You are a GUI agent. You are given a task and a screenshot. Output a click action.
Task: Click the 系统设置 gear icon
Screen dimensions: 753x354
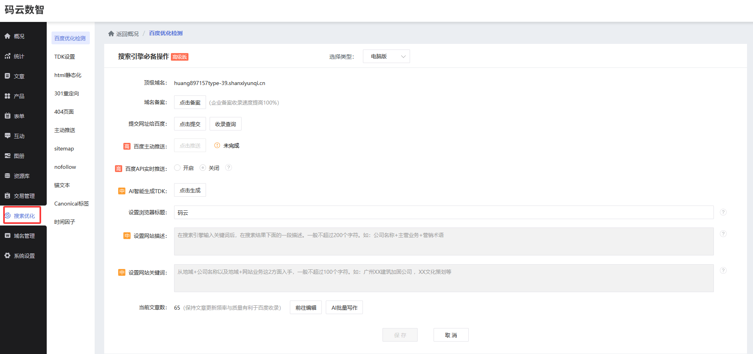click(x=8, y=255)
